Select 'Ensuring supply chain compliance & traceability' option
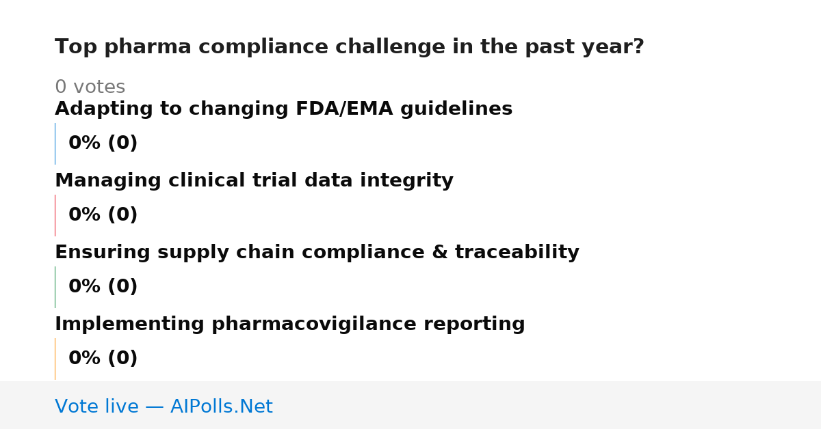Screen dimensions: 821x429 point(317,253)
